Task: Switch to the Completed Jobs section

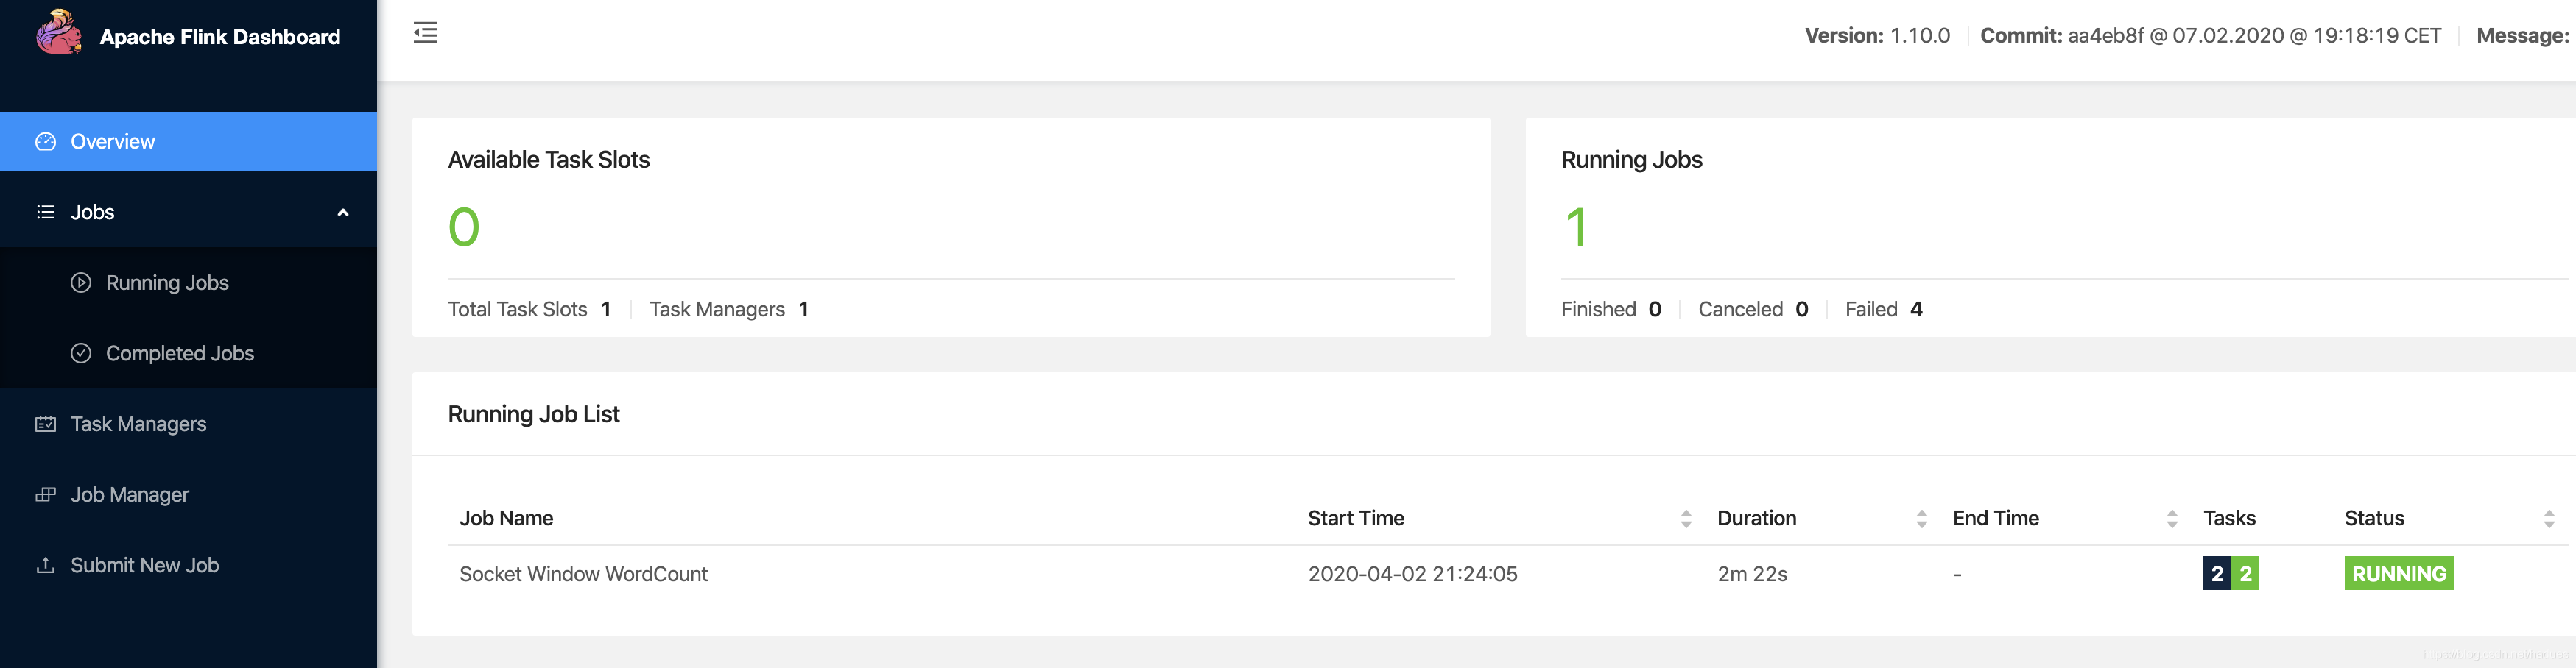Action: tap(180, 352)
